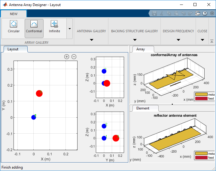Click red element in the XZ plot
The image size is (216, 171).
(x=107, y=83)
